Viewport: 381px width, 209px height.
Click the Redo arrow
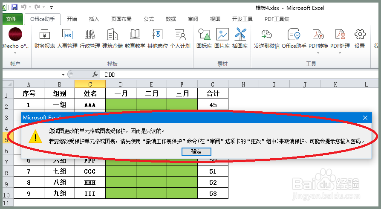(x=37, y=7)
